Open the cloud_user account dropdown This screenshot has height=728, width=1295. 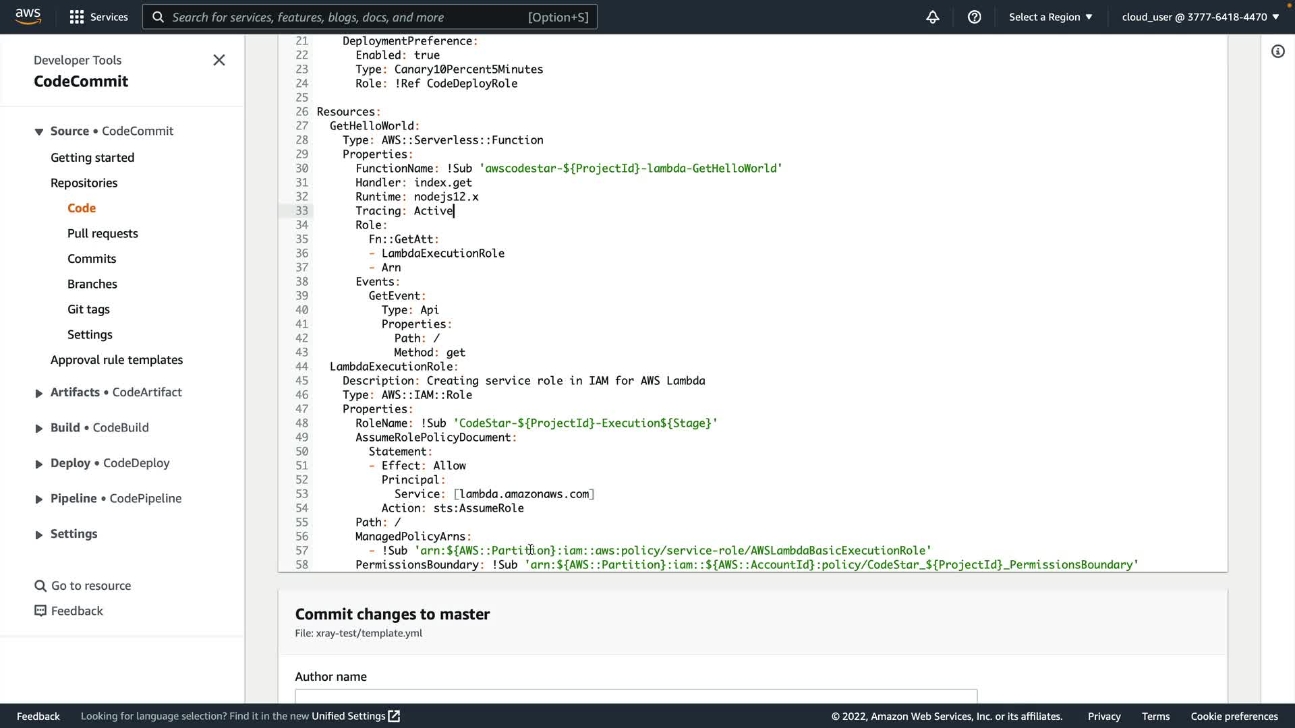pos(1200,17)
